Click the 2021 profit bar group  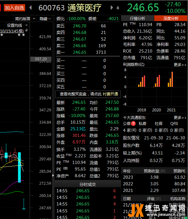[170, 79]
